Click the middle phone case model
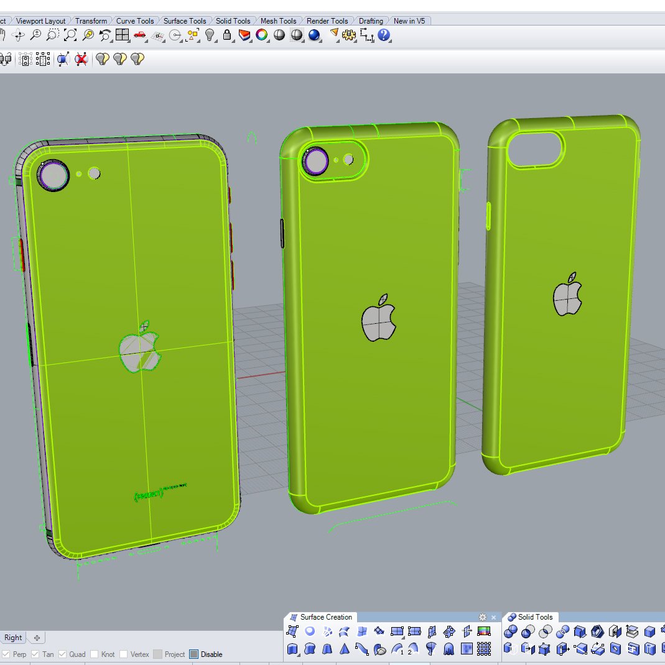The height and width of the screenshot is (665, 665). pos(370,318)
